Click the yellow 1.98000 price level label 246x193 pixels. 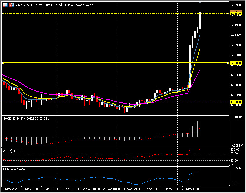236,102
